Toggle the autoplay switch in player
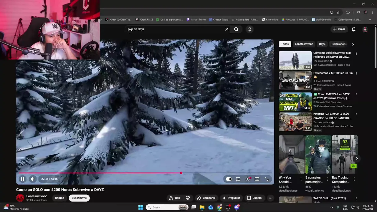 tap(229, 179)
